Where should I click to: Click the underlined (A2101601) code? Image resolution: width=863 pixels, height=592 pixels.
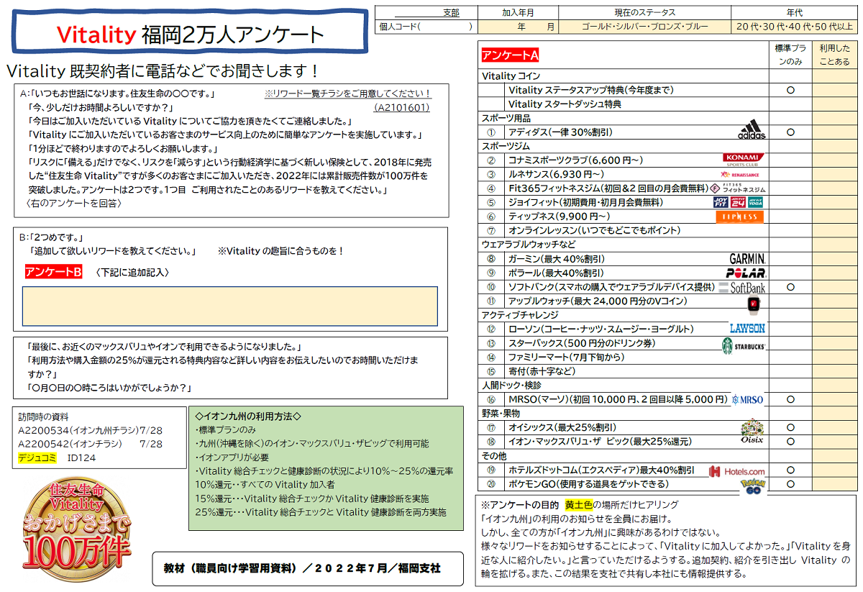coord(403,107)
